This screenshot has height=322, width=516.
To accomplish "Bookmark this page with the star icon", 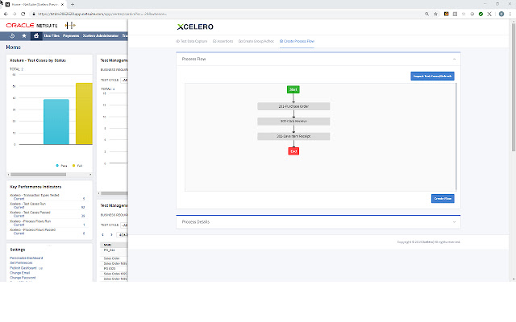I will tap(435, 14).
